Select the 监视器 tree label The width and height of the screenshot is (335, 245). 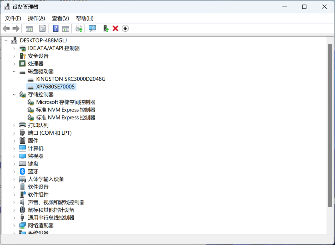pos(36,156)
